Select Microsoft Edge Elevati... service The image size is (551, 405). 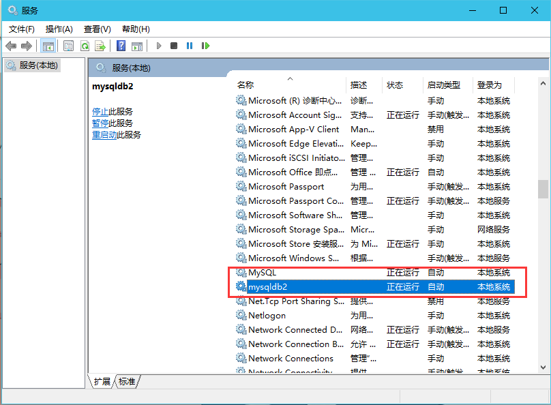(374, 143)
